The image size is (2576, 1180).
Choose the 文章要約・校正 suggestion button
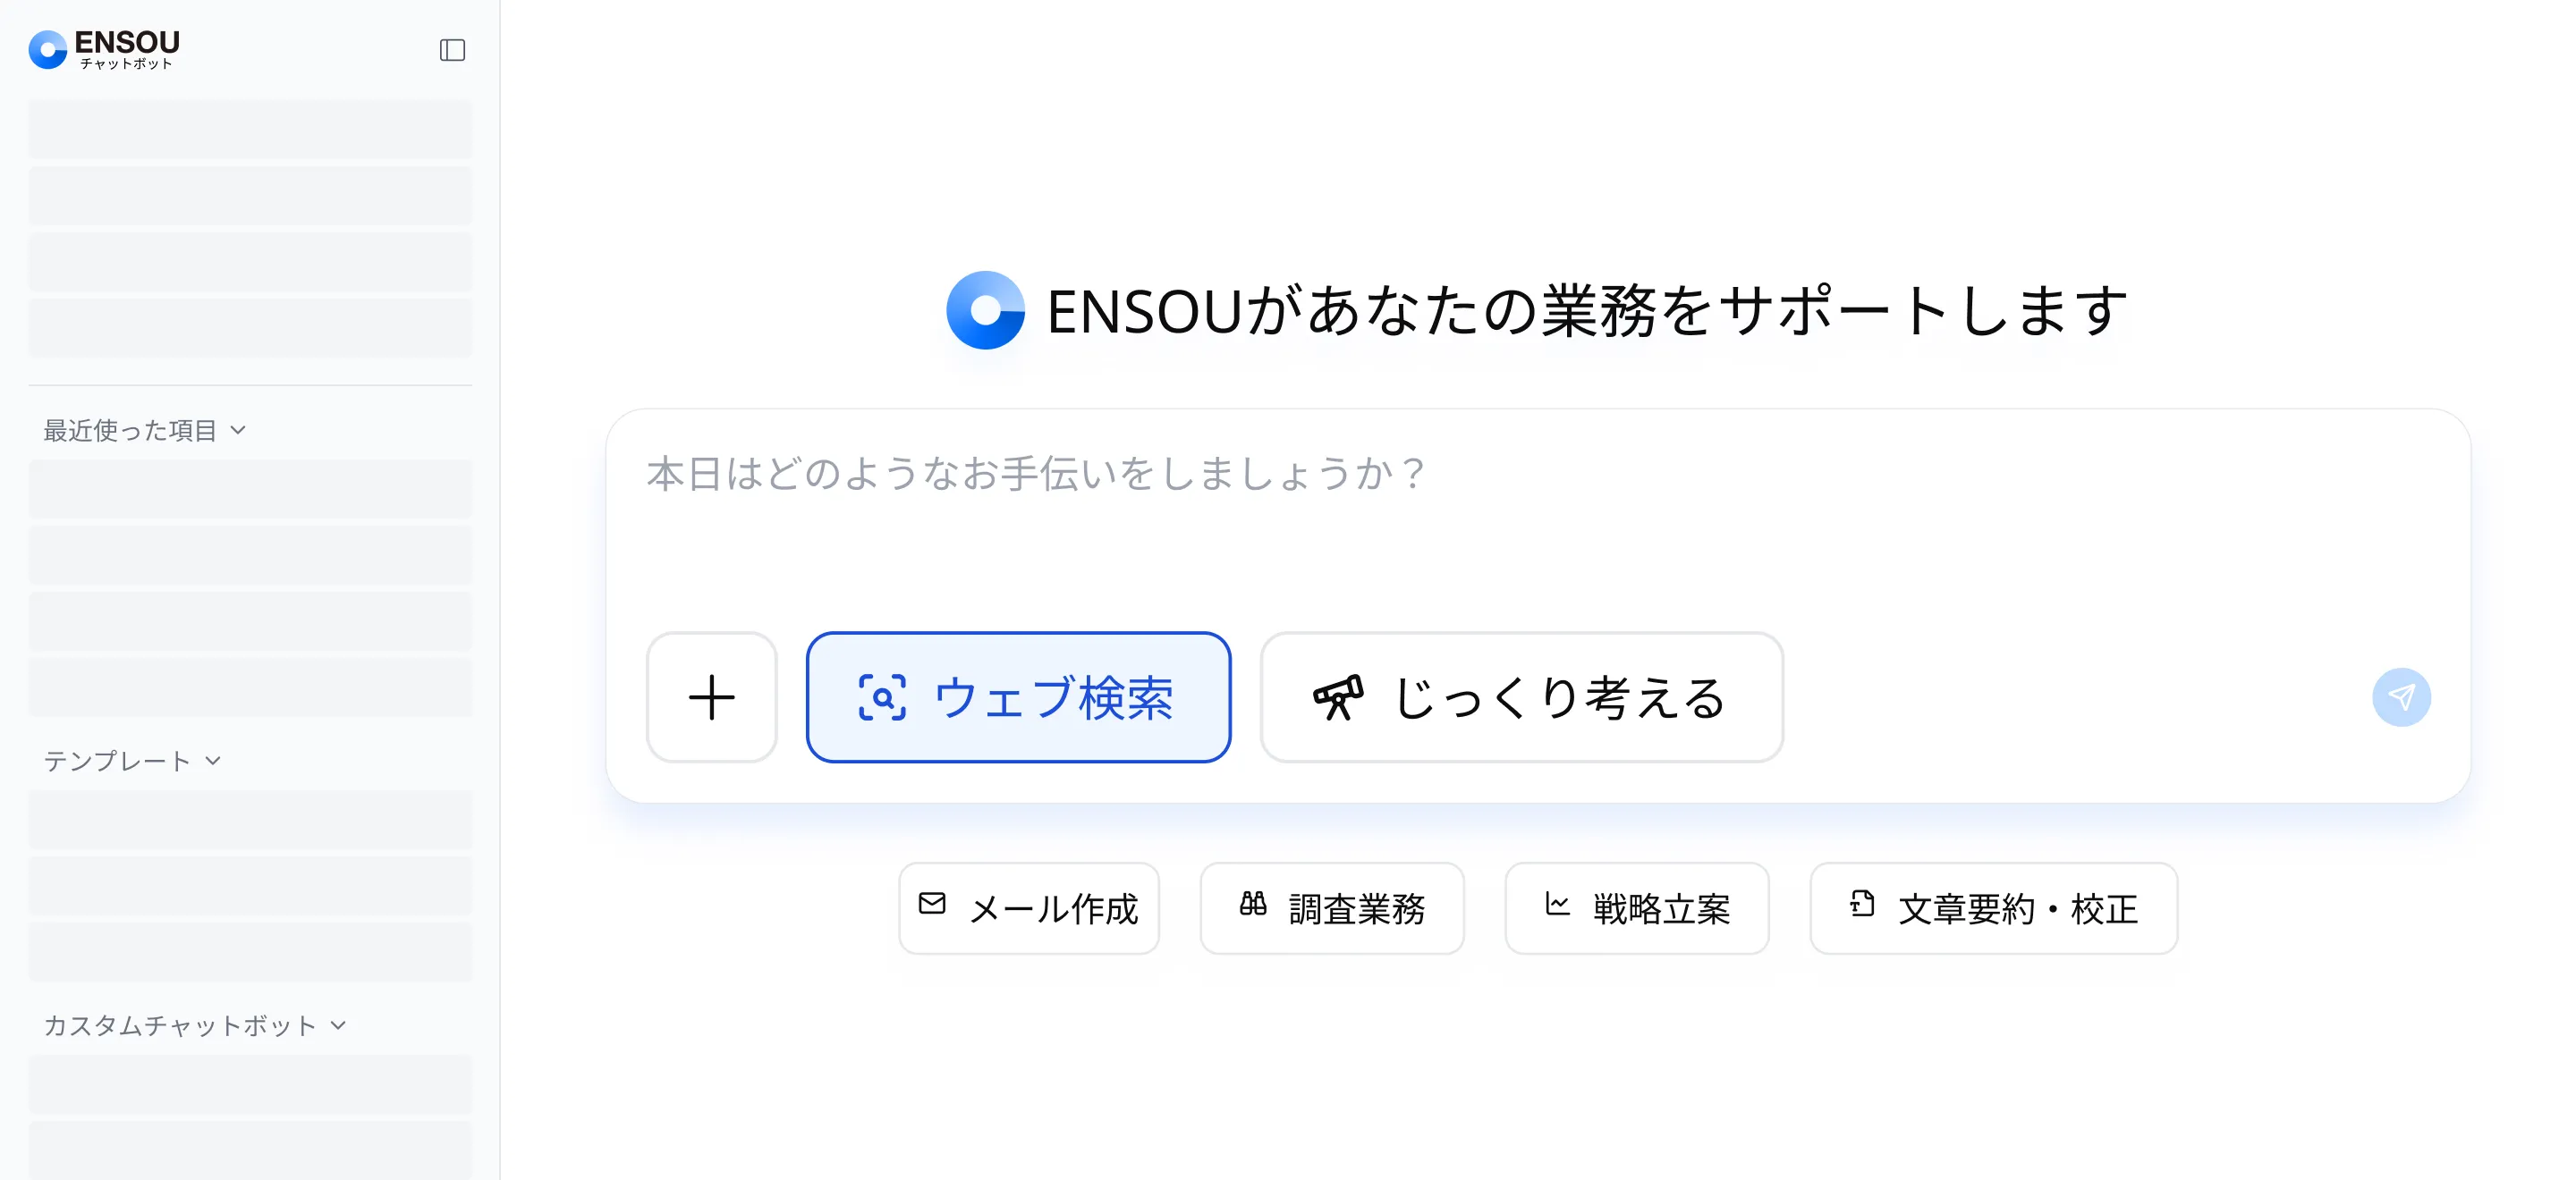pos(1993,909)
